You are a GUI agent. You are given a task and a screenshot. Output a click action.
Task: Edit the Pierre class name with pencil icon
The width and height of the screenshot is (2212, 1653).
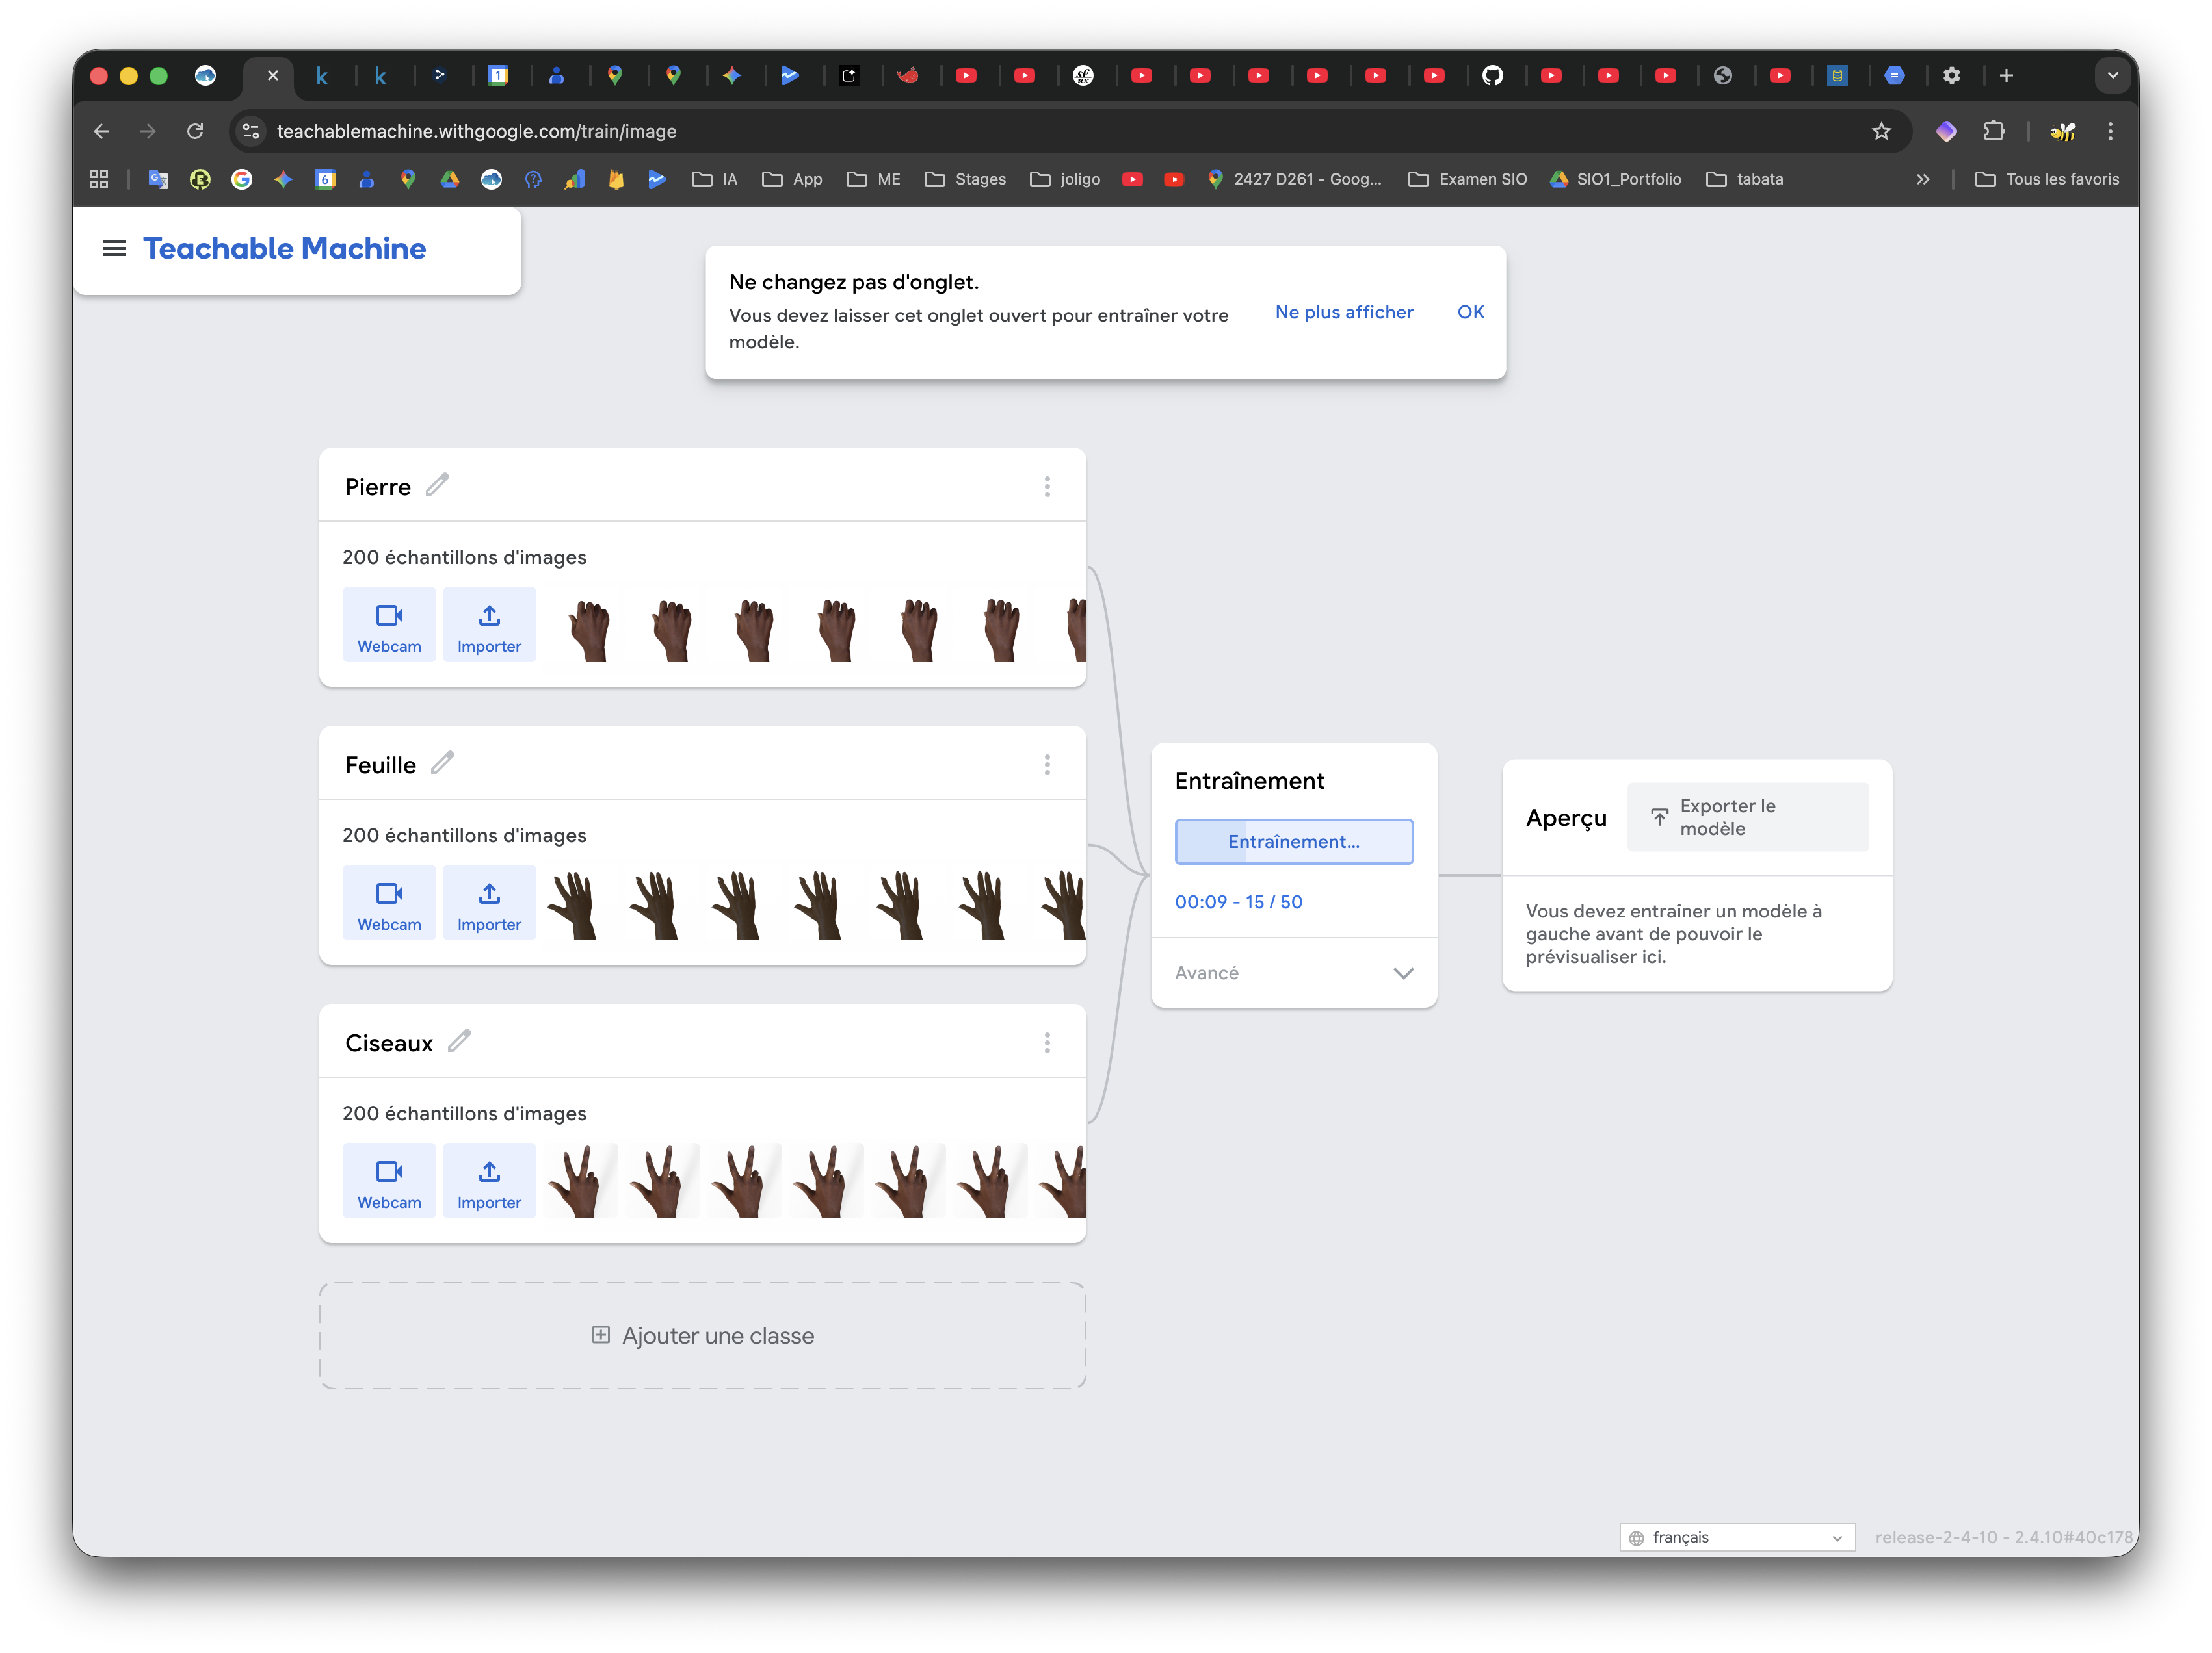pyautogui.click(x=437, y=486)
